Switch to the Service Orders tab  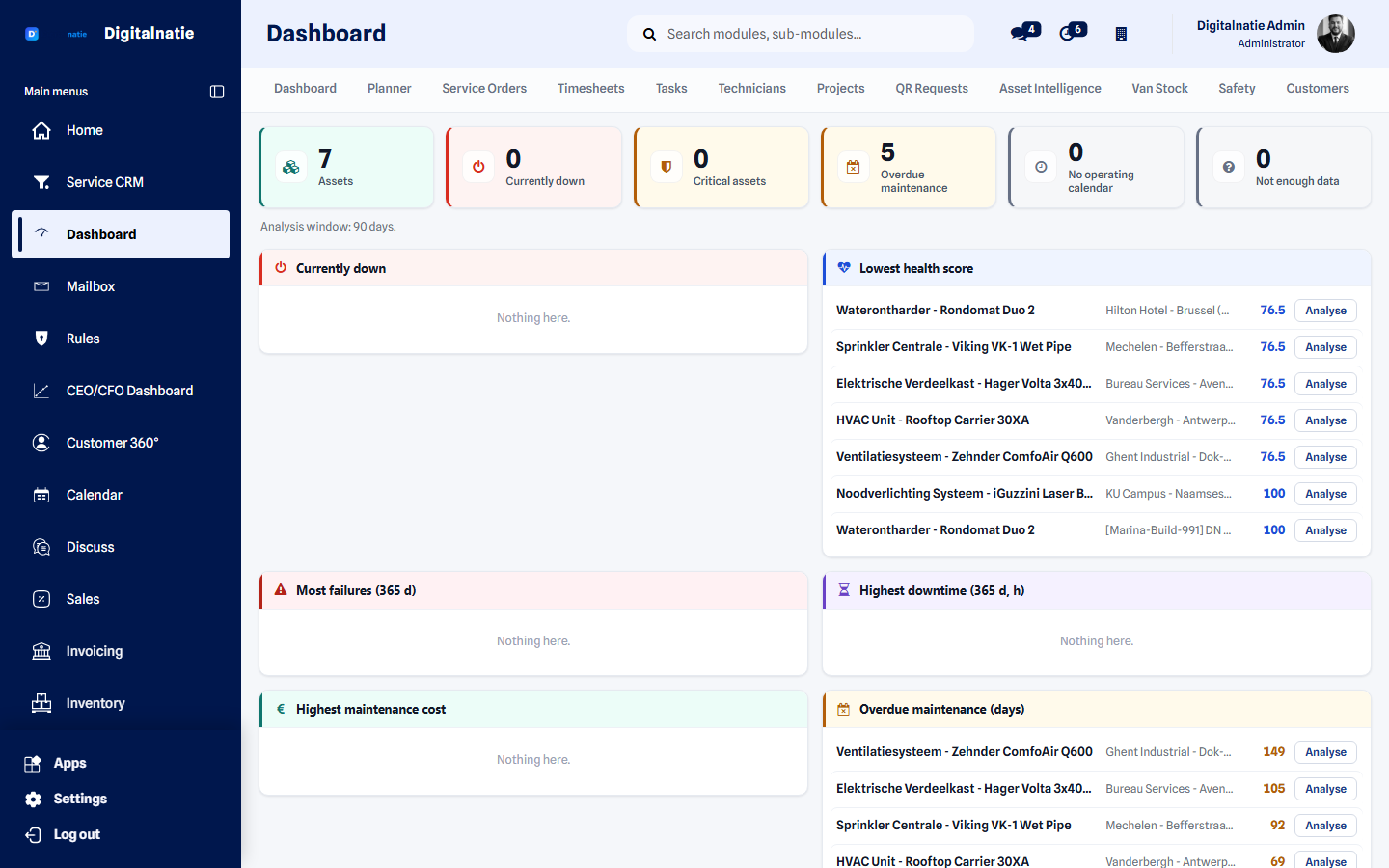tap(484, 88)
